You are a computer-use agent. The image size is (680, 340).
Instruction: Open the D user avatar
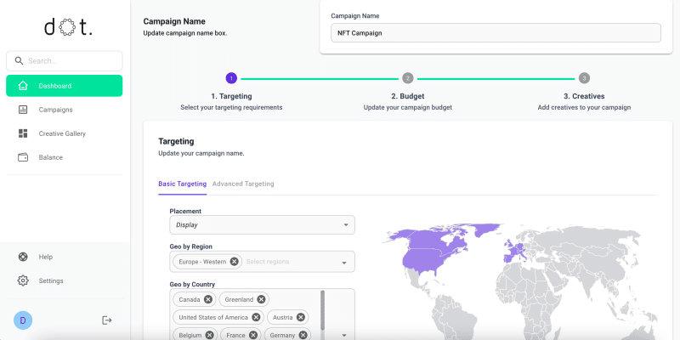23,320
